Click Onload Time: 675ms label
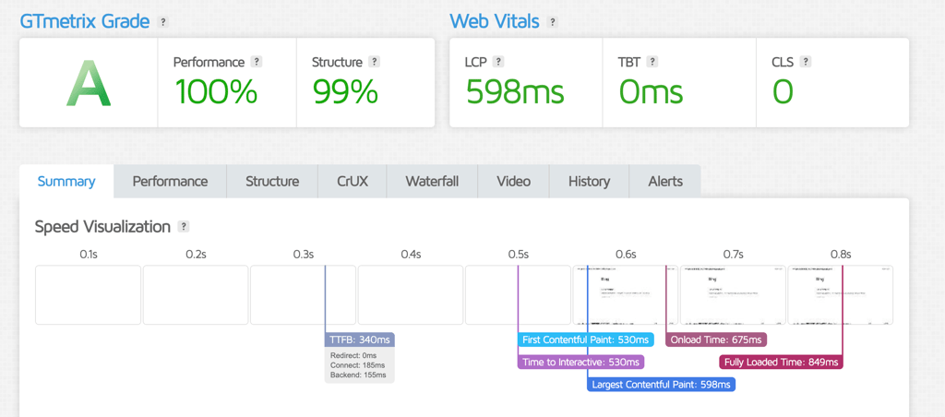 click(x=716, y=340)
